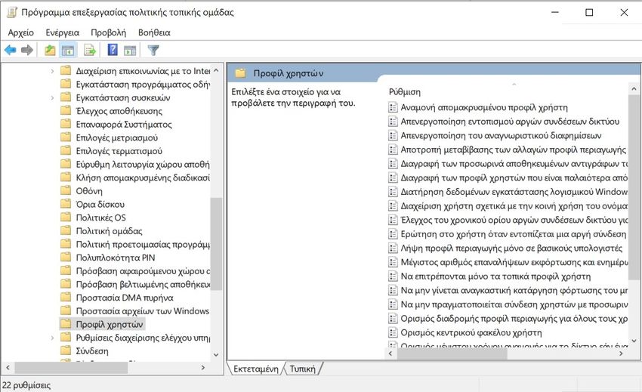Select Επιλογές τερματισμού folder

[x=119, y=151]
